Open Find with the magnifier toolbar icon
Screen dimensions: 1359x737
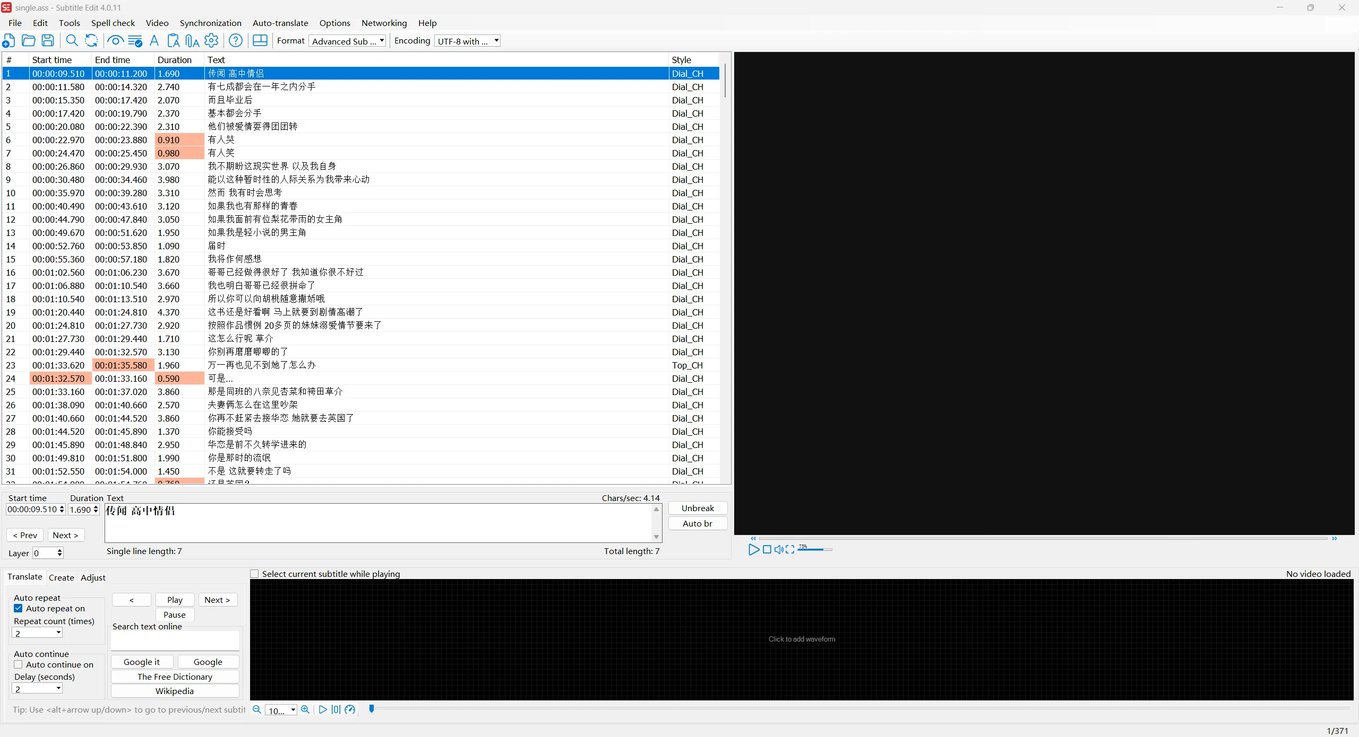coord(72,41)
